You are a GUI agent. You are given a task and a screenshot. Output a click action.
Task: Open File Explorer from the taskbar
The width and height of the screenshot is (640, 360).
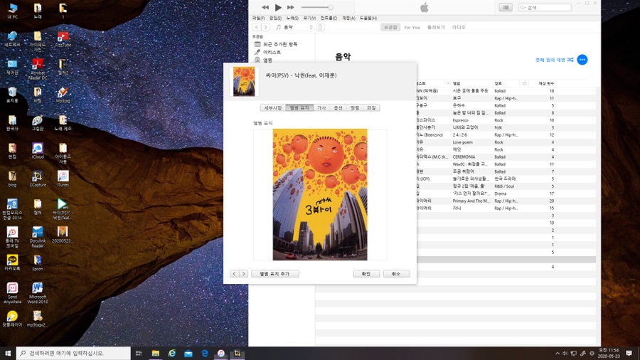[156, 353]
